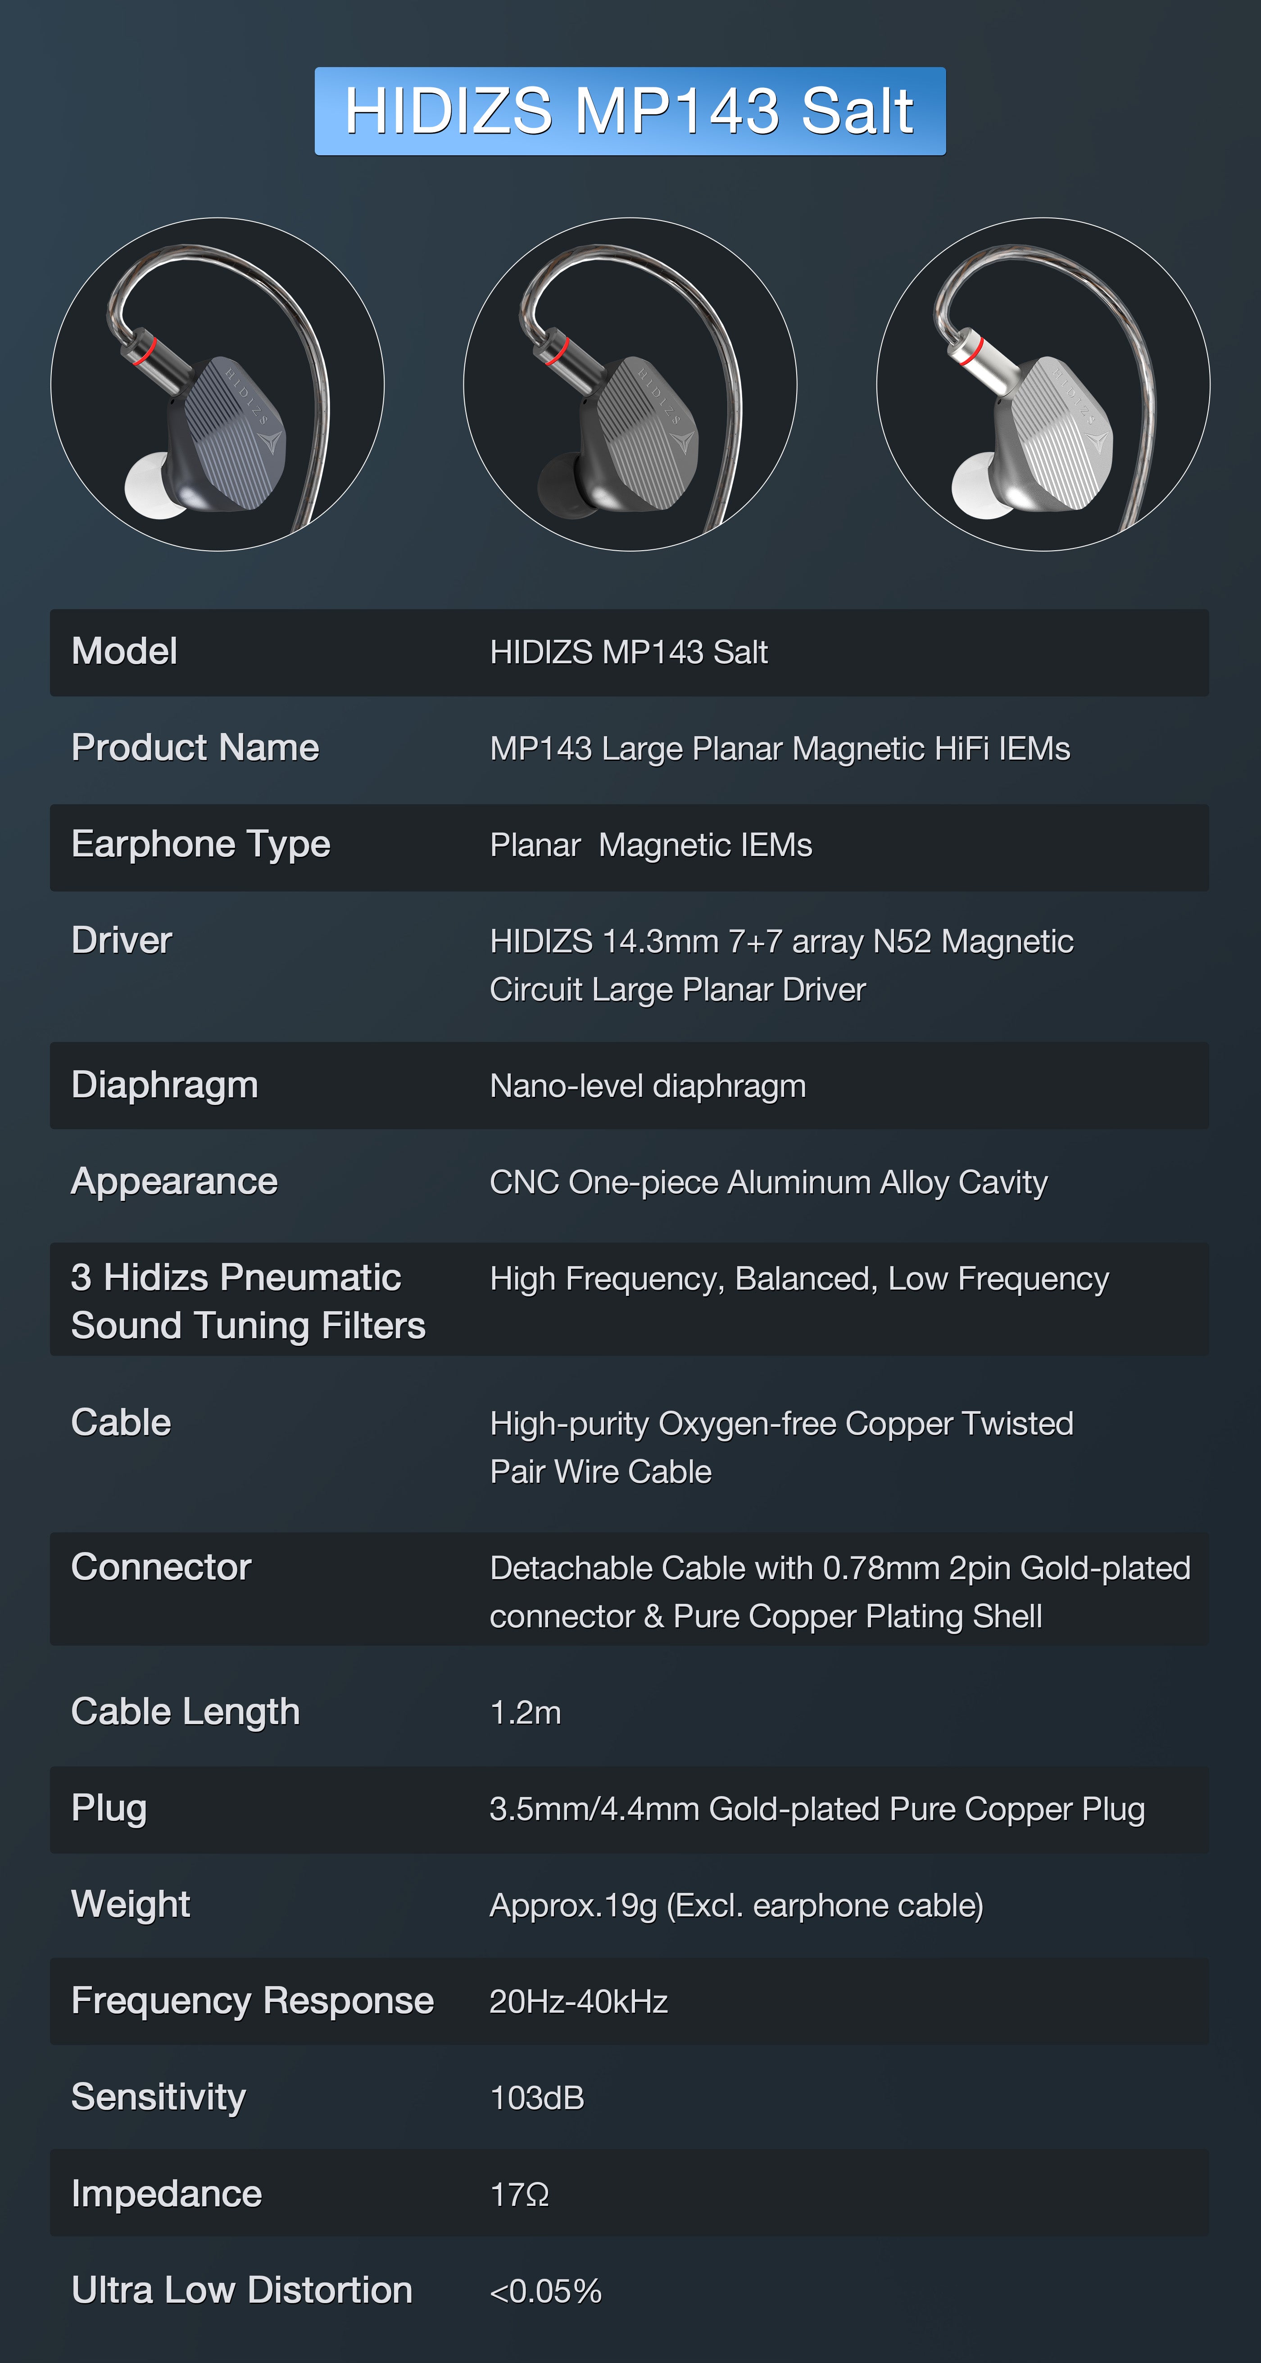This screenshot has width=1261, height=2363.
Task: Select the silver earphone with white eartip
Action: pyautogui.click(x=1043, y=385)
